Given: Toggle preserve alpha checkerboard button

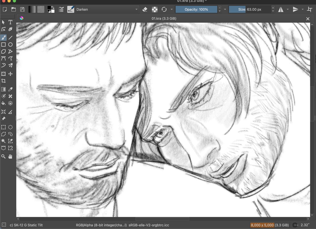Looking at the screenshot, I should coord(155,9).
